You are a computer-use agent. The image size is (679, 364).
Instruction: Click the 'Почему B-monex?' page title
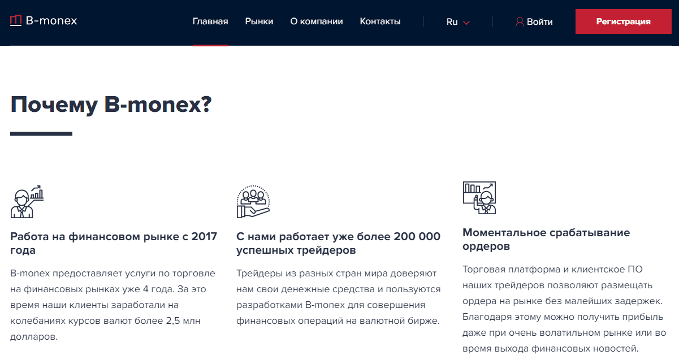click(x=111, y=105)
